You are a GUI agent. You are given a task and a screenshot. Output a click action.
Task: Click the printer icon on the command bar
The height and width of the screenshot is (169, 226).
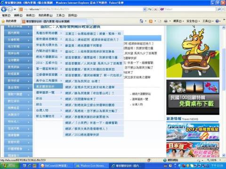click(166, 21)
